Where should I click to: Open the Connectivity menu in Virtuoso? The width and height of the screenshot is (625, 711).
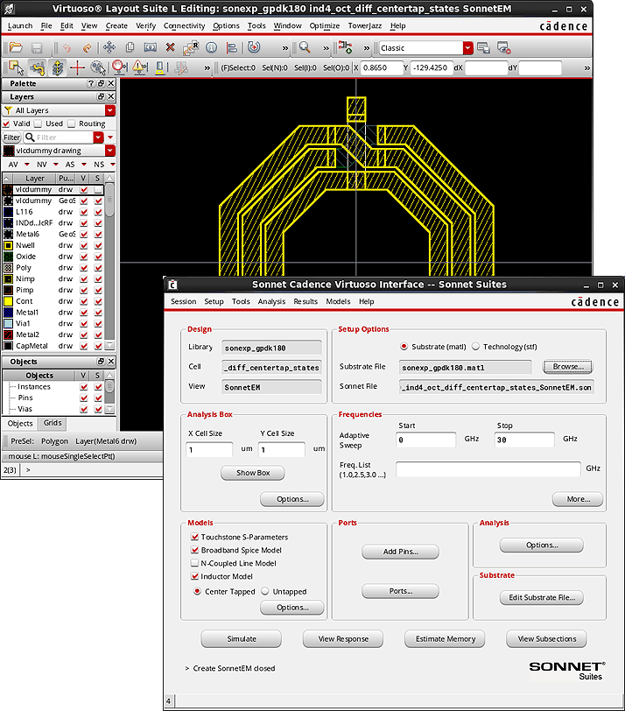tap(184, 26)
